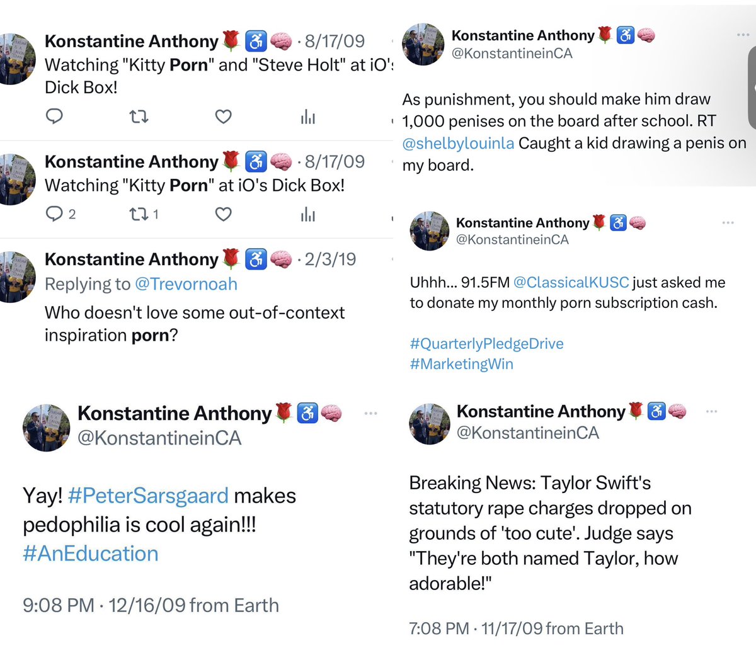Click the #PeterSarsgaard hashtag
Image resolution: width=756 pixels, height=648 pixels.
pyautogui.click(x=148, y=496)
